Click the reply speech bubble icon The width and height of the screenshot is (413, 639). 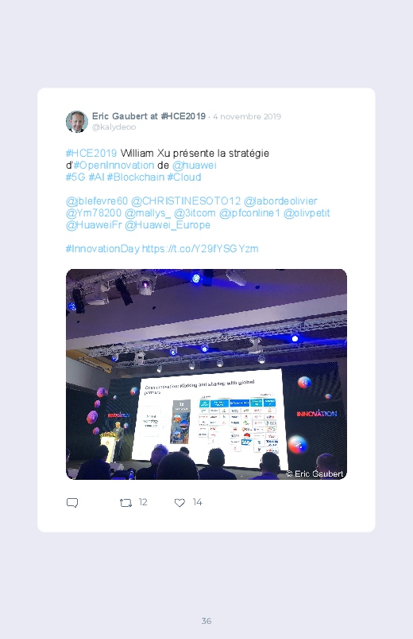point(72,502)
